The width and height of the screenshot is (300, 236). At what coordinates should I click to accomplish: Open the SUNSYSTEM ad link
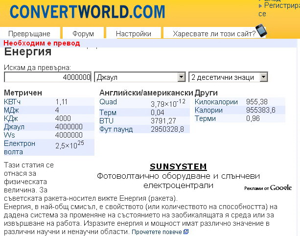point(178,166)
